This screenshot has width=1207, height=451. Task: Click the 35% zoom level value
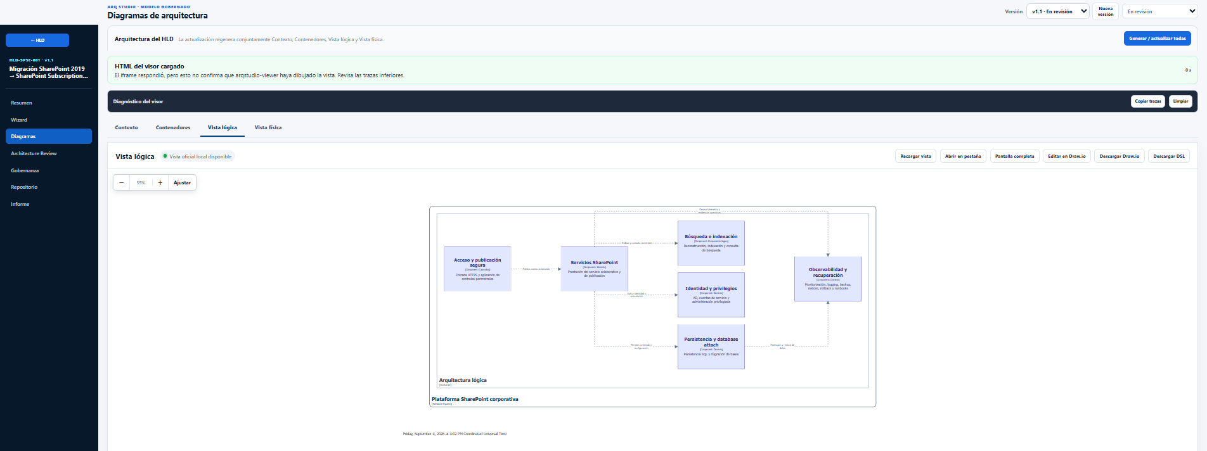(x=141, y=182)
